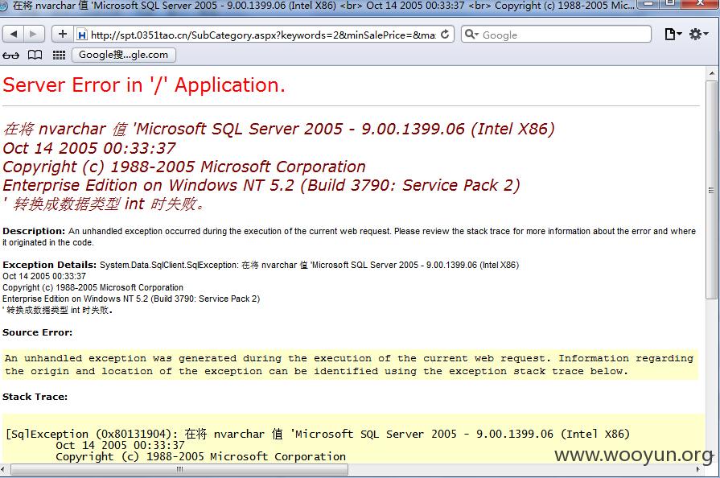Click the address bar URL field
720x478 pixels.
262,35
